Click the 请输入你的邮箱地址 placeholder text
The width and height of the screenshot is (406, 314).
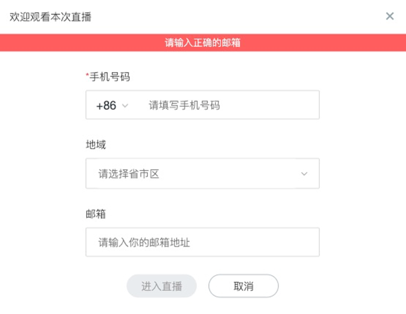(144, 242)
